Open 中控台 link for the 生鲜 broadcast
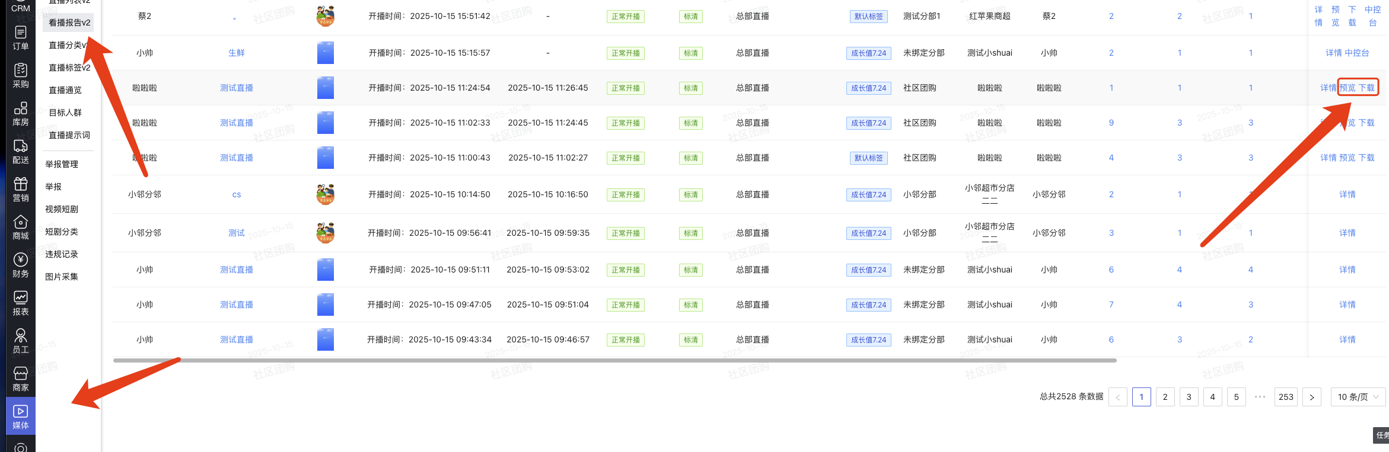The width and height of the screenshot is (1389, 452). pos(1356,53)
